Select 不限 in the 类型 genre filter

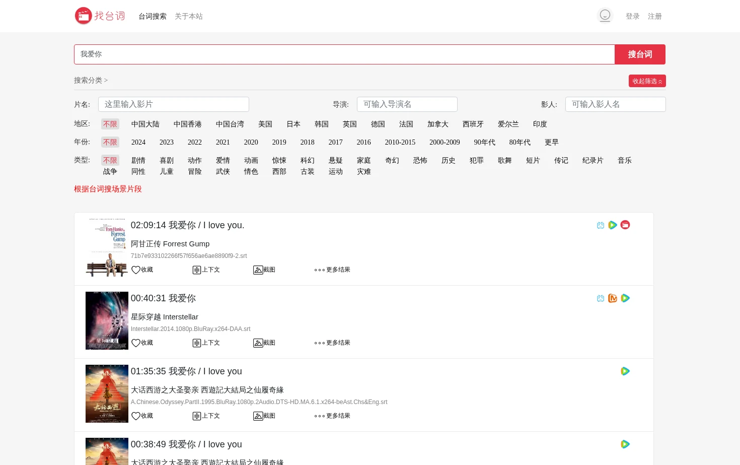tap(110, 160)
